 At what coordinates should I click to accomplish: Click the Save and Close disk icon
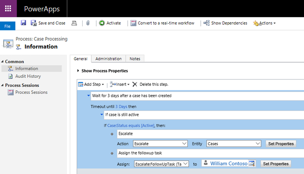[34, 23]
